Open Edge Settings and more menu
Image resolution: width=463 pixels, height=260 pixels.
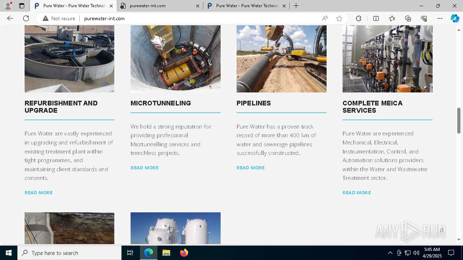point(440,18)
